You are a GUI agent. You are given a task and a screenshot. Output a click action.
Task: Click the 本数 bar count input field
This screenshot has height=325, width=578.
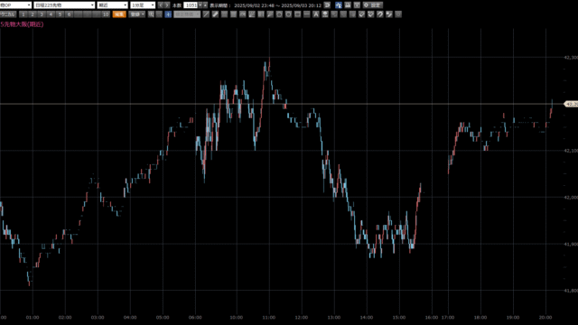[x=191, y=5]
